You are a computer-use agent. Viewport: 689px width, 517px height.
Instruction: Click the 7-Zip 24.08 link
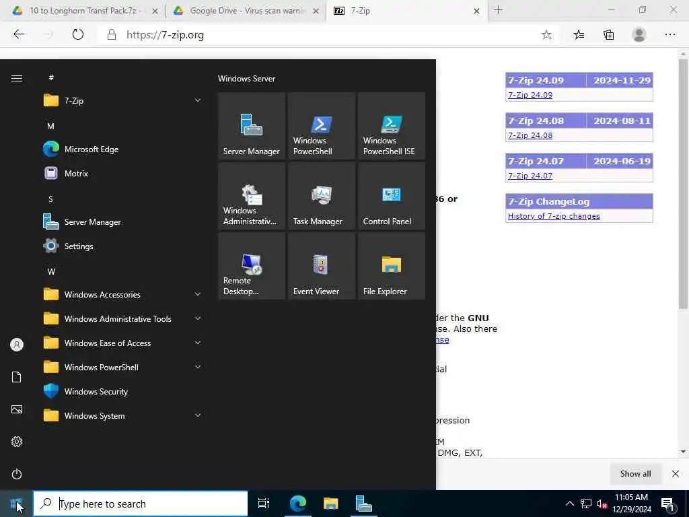pos(530,135)
